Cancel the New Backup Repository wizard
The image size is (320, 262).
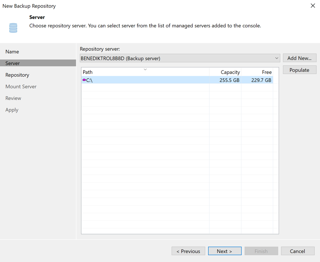point(297,251)
